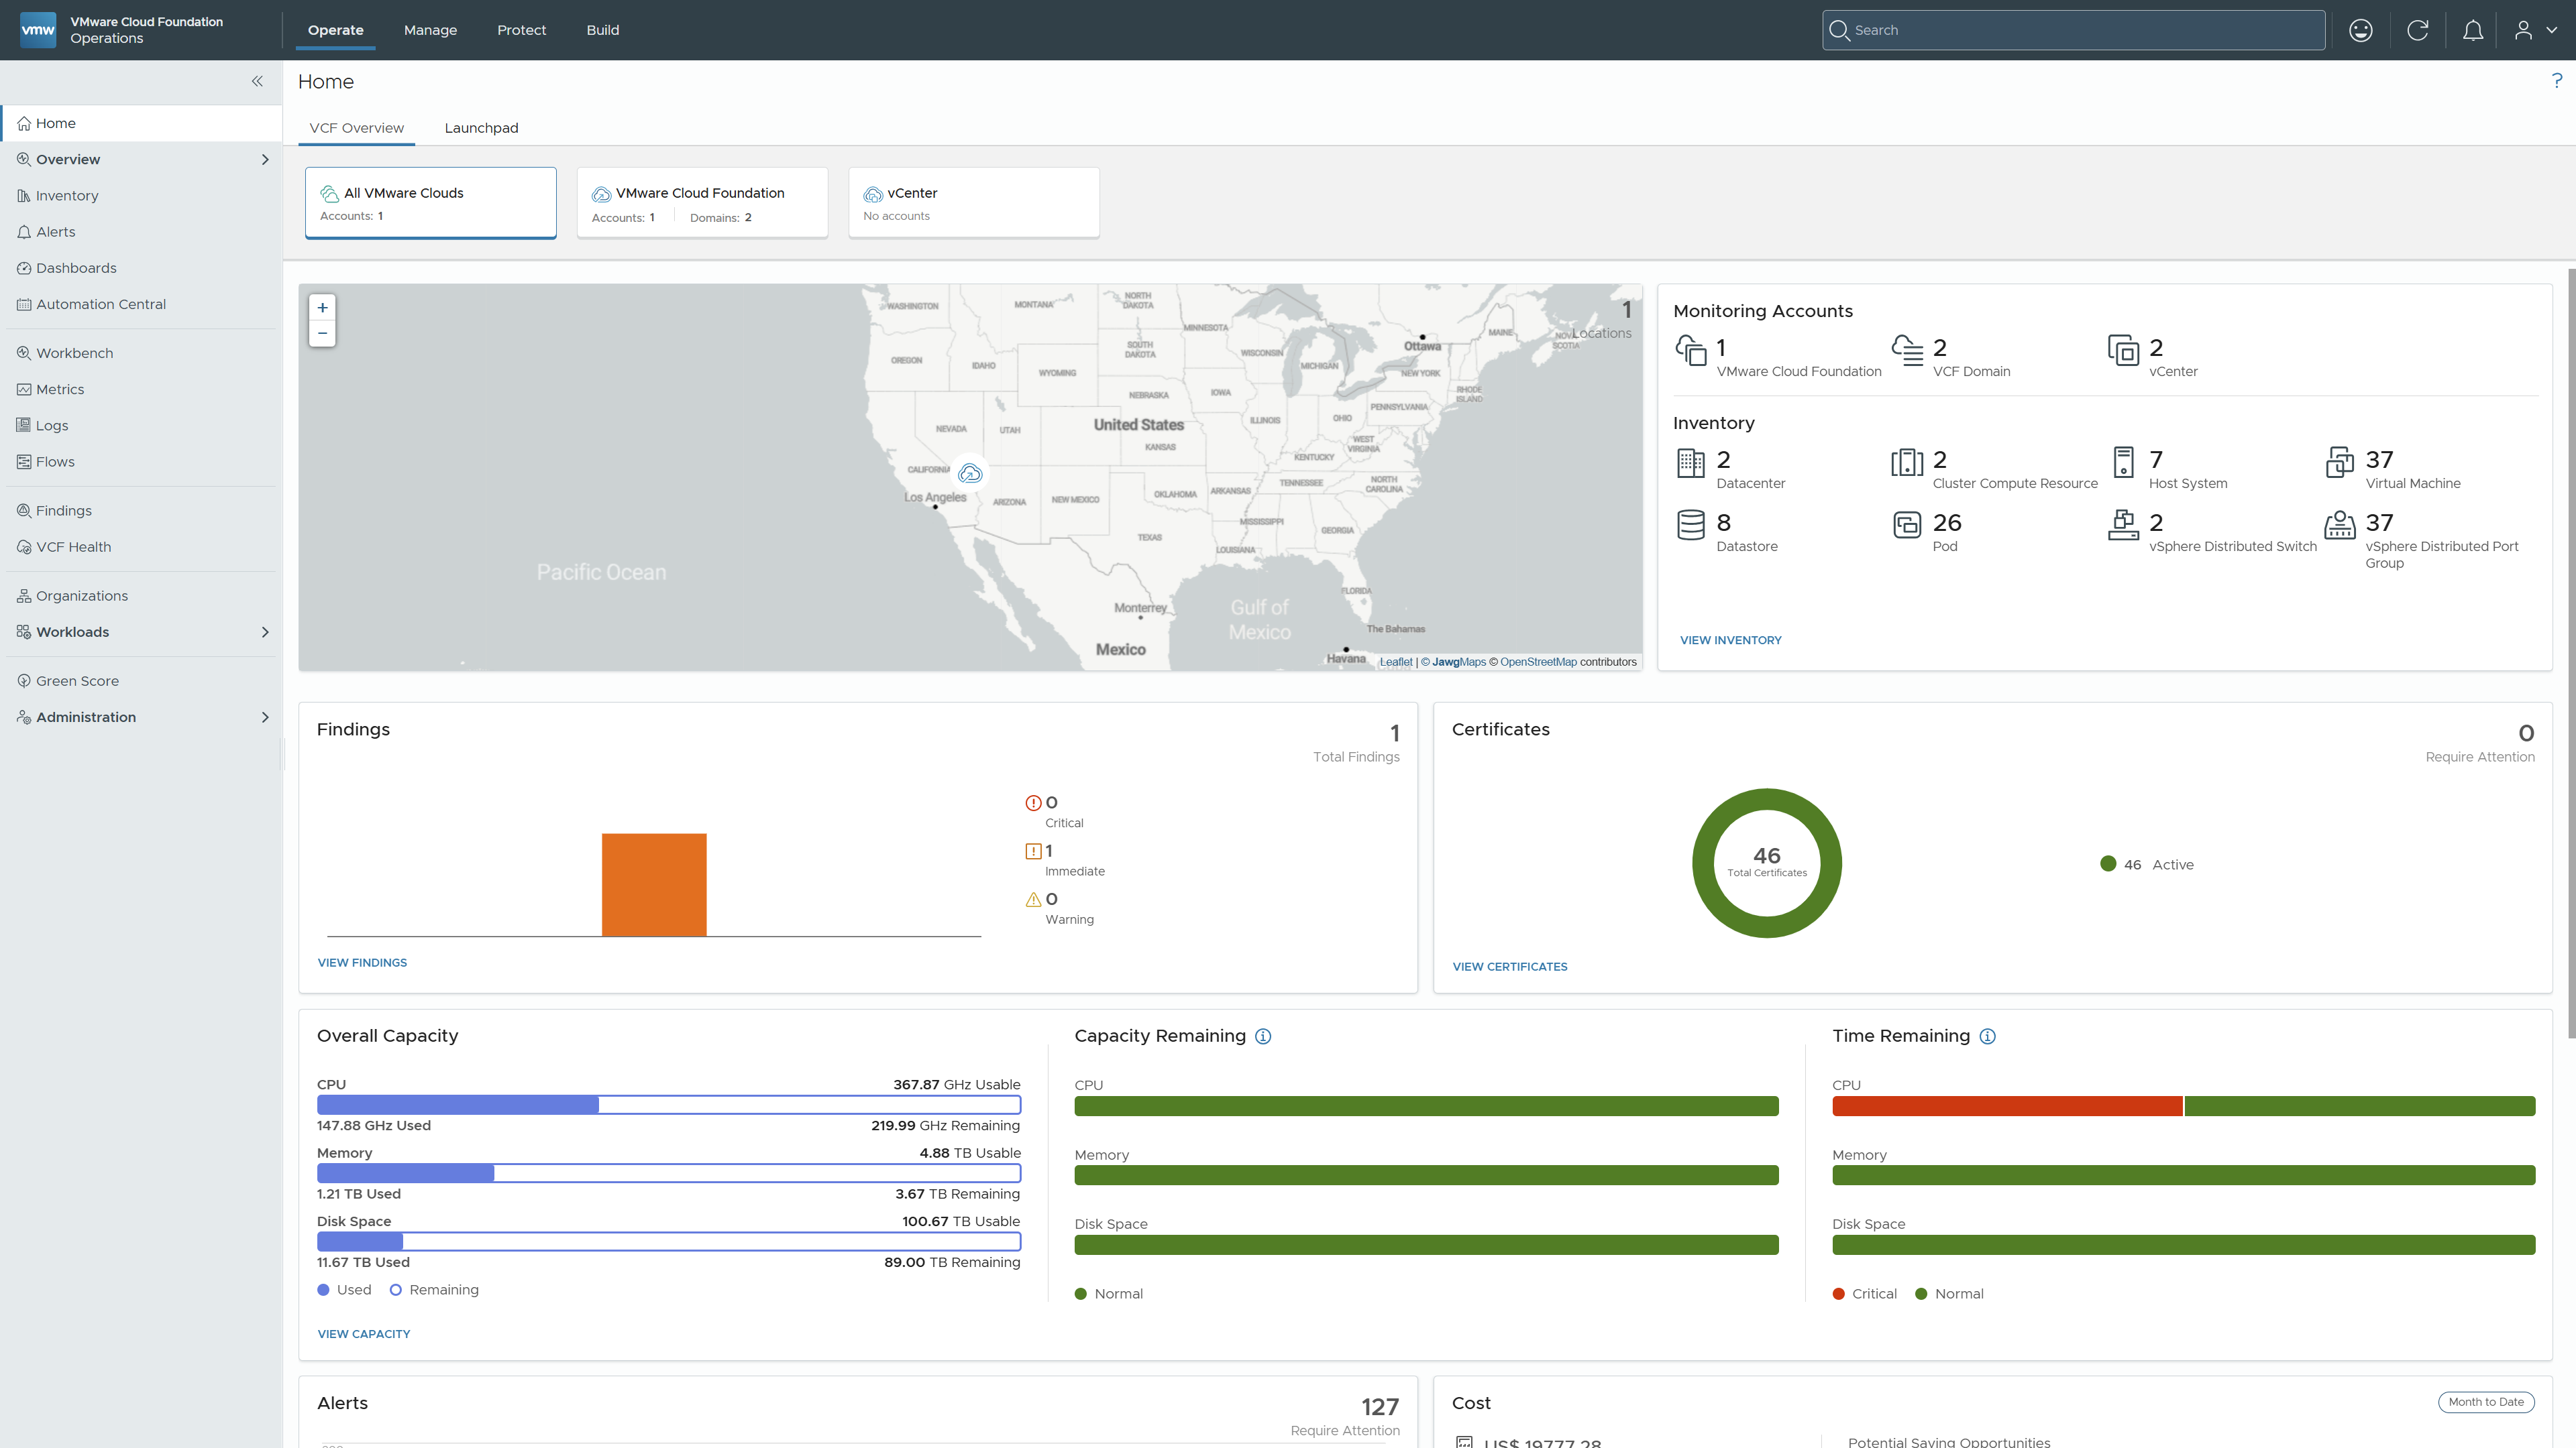Show Time Remaining info icon
The height and width of the screenshot is (1448, 2576).
click(x=1987, y=1036)
